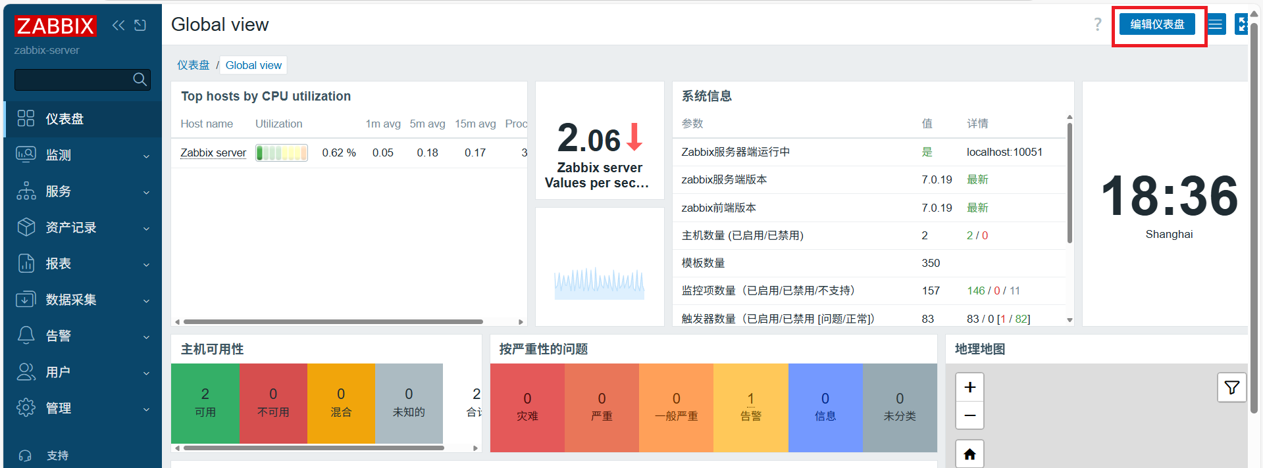
Task: Click the 服务 services hierarchy icon
Action: (26, 191)
